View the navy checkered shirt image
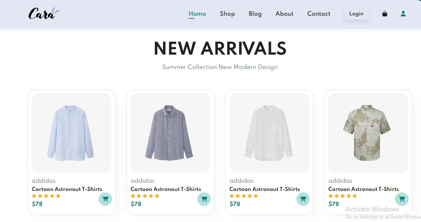 tap(170, 133)
